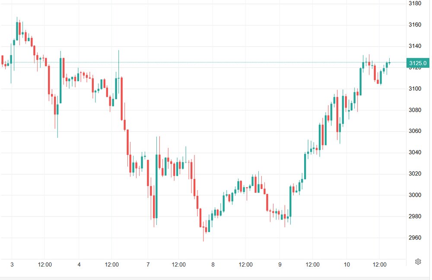Click the 2960 price scale label
The width and height of the screenshot is (432, 280).
click(415, 238)
